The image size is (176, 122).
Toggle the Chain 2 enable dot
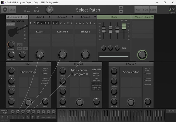pyautogui.click(x=72, y=17)
